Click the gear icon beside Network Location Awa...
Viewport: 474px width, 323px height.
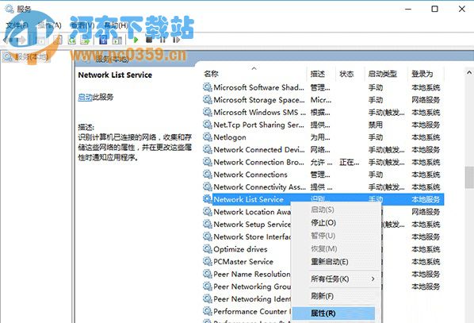tap(208, 212)
